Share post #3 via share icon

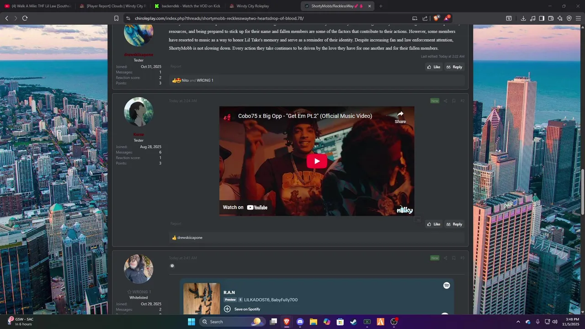445,258
